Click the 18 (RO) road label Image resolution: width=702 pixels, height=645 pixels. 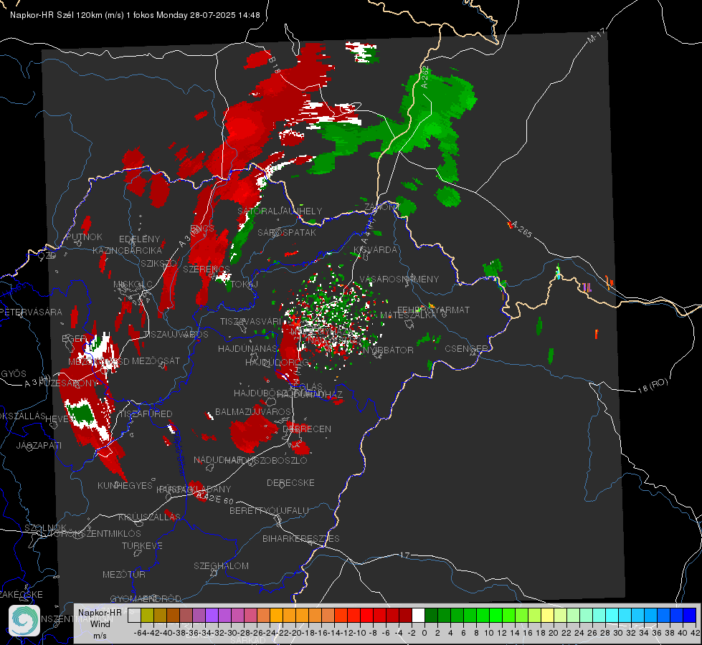pyautogui.click(x=653, y=386)
